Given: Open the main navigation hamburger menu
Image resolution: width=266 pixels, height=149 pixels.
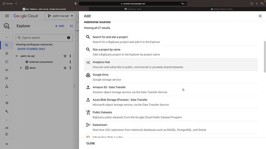Looking at the screenshot, I should (x=7, y=16).
